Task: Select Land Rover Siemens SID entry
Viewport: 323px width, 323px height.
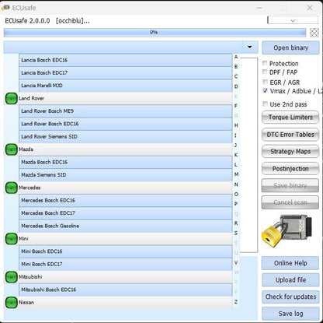Action: 126,137
